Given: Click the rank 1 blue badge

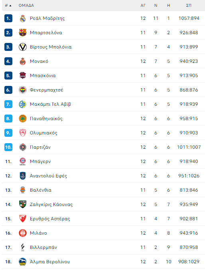Looking at the screenshot, I should tap(8, 18).
